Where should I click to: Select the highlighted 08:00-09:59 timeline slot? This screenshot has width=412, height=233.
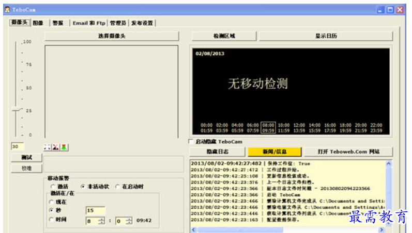click(x=268, y=128)
